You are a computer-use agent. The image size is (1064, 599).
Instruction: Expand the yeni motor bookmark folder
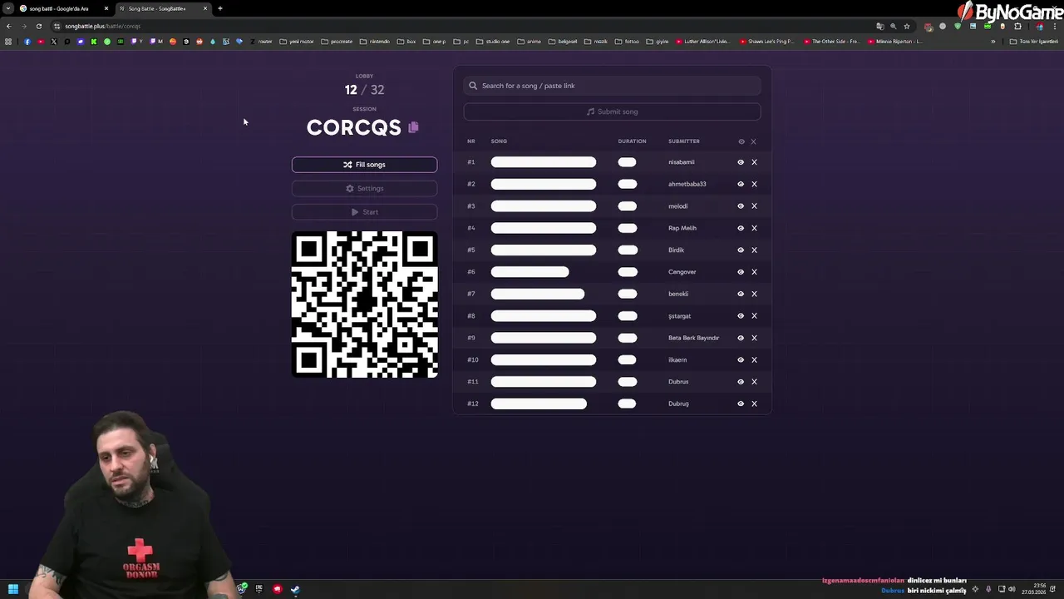[x=297, y=42]
